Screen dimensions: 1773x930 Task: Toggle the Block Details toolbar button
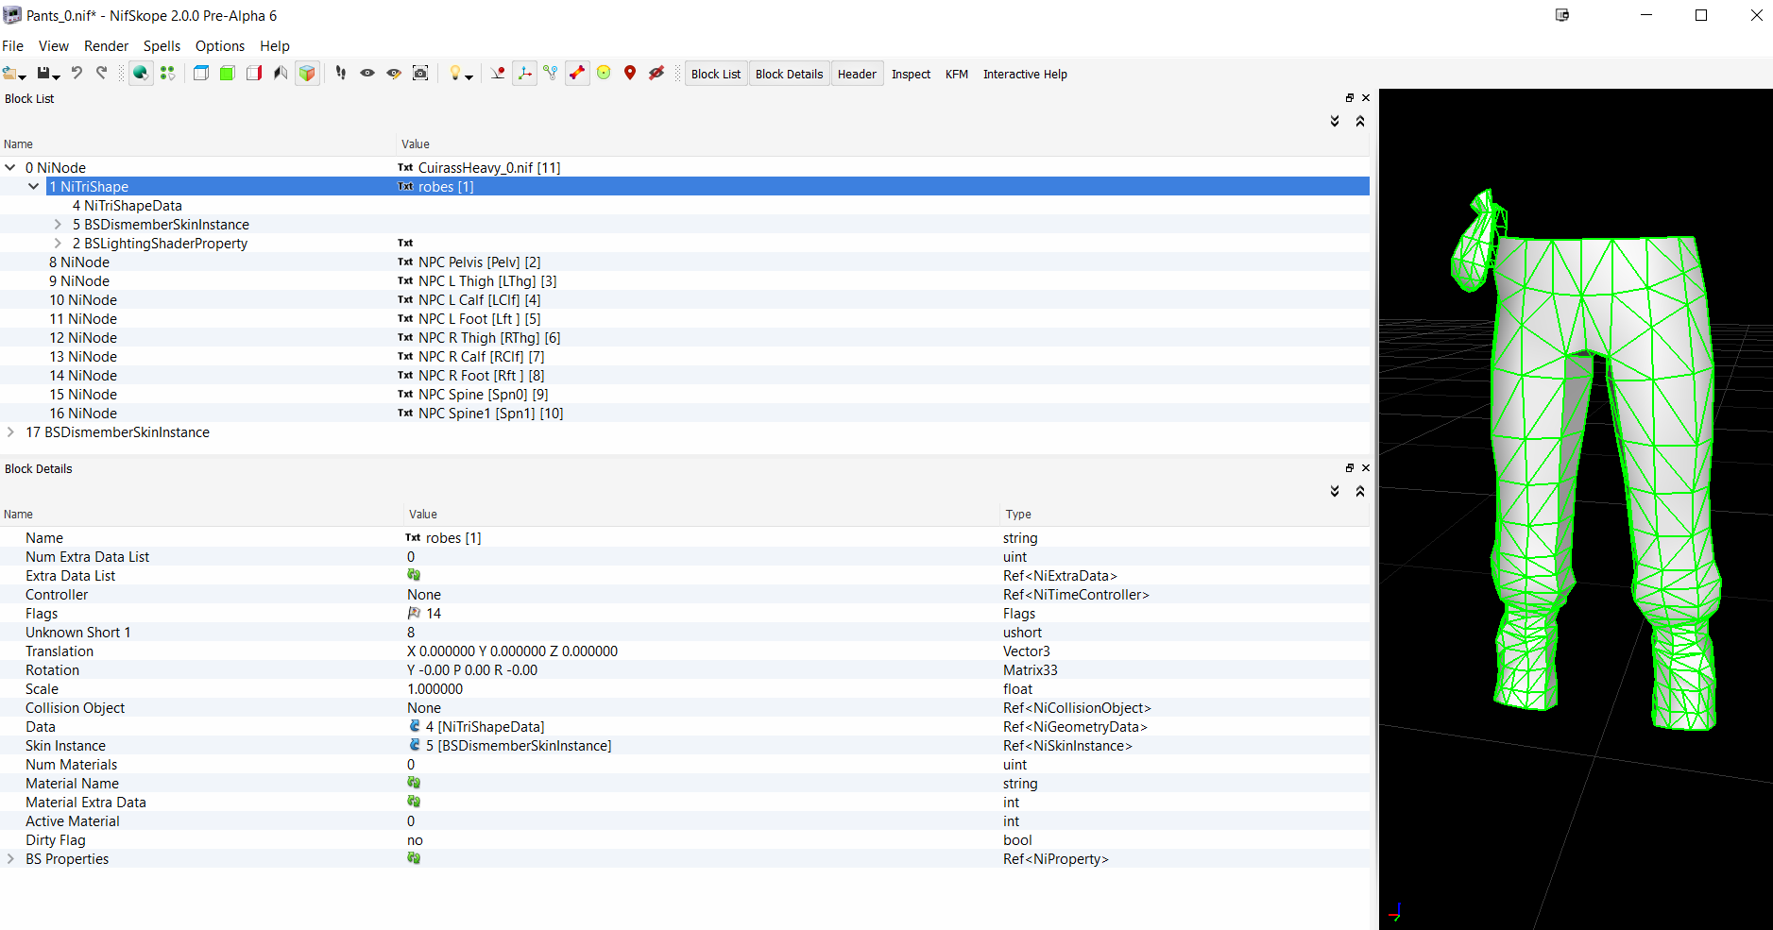(x=789, y=75)
